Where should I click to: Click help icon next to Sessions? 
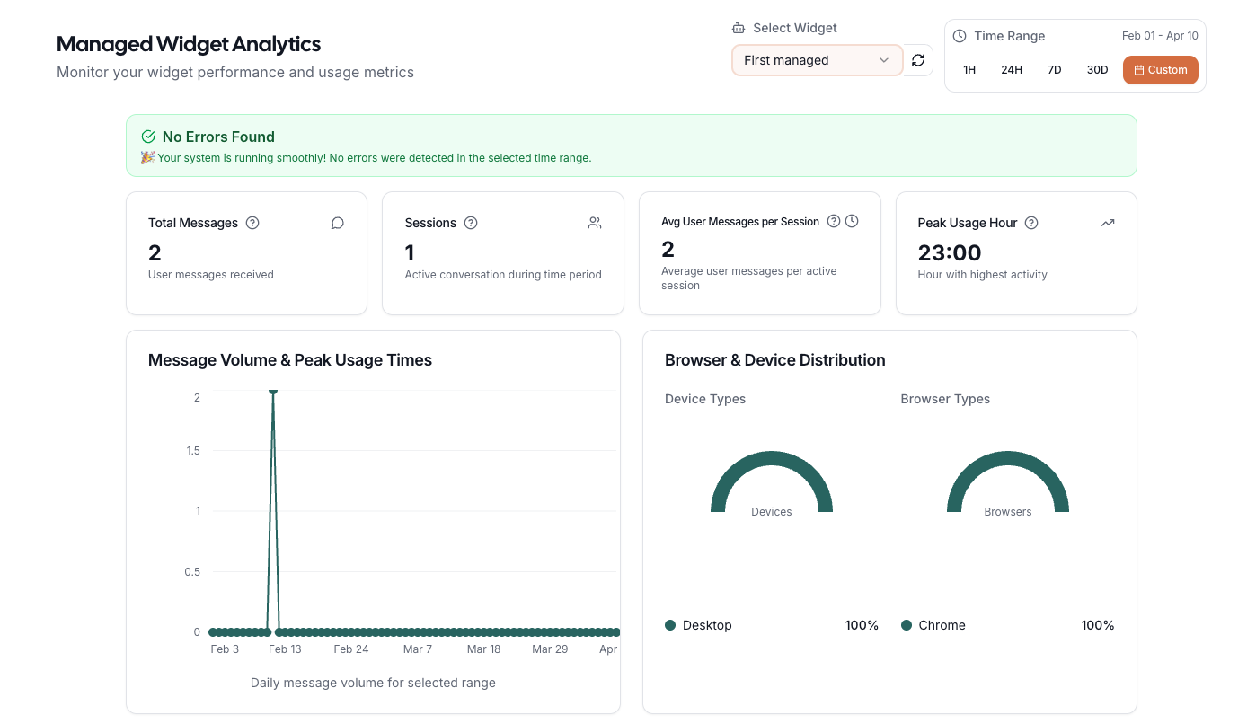point(471,223)
